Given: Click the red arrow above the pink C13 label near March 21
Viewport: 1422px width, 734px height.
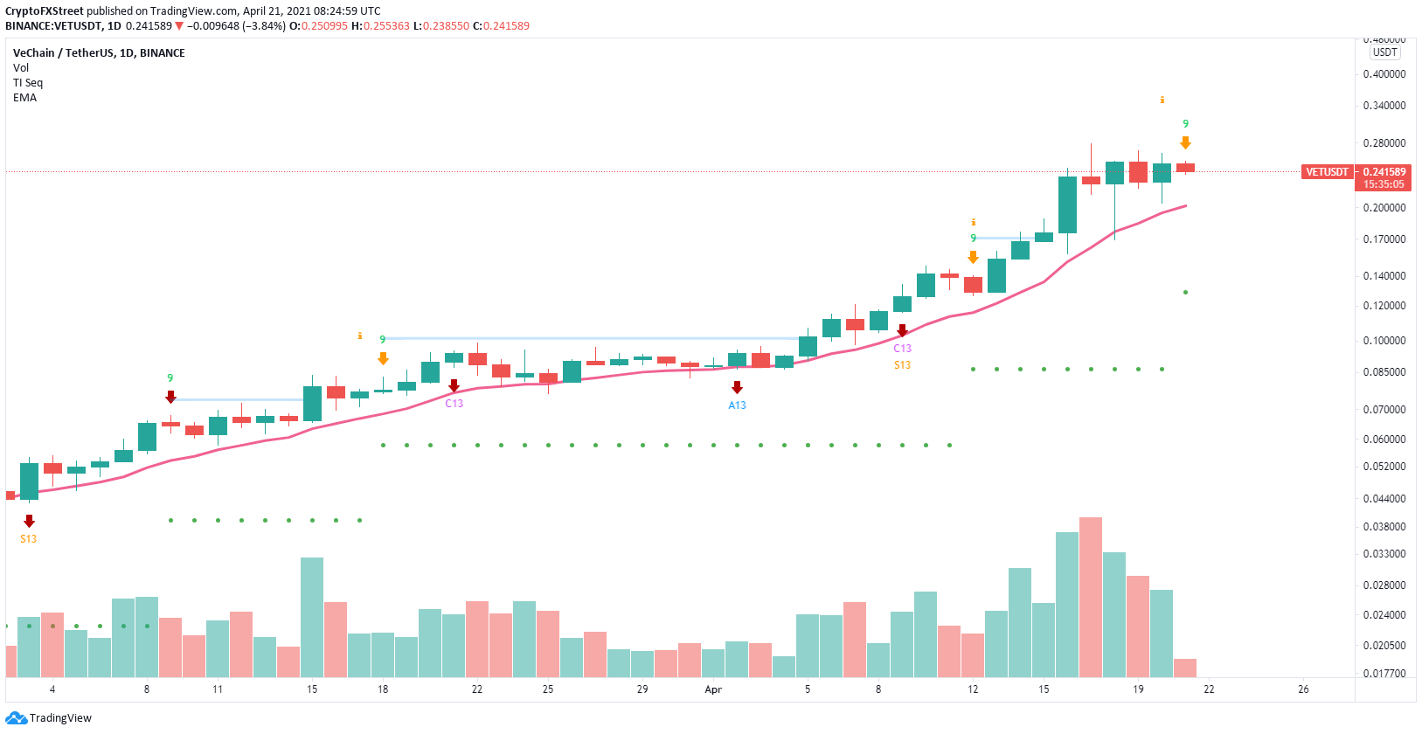Looking at the screenshot, I should pos(454,385).
